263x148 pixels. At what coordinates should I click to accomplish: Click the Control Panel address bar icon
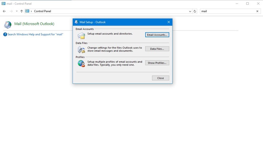pyautogui.click(x=27, y=11)
